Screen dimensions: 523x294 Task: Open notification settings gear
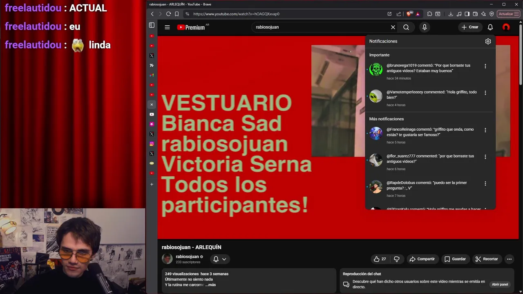488,41
